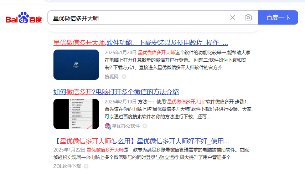Screen dimensions: 305x174
Task: Click the Baidu logo
Action: 24,17
